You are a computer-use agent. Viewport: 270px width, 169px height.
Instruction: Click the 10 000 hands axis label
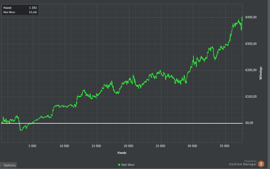(64, 146)
